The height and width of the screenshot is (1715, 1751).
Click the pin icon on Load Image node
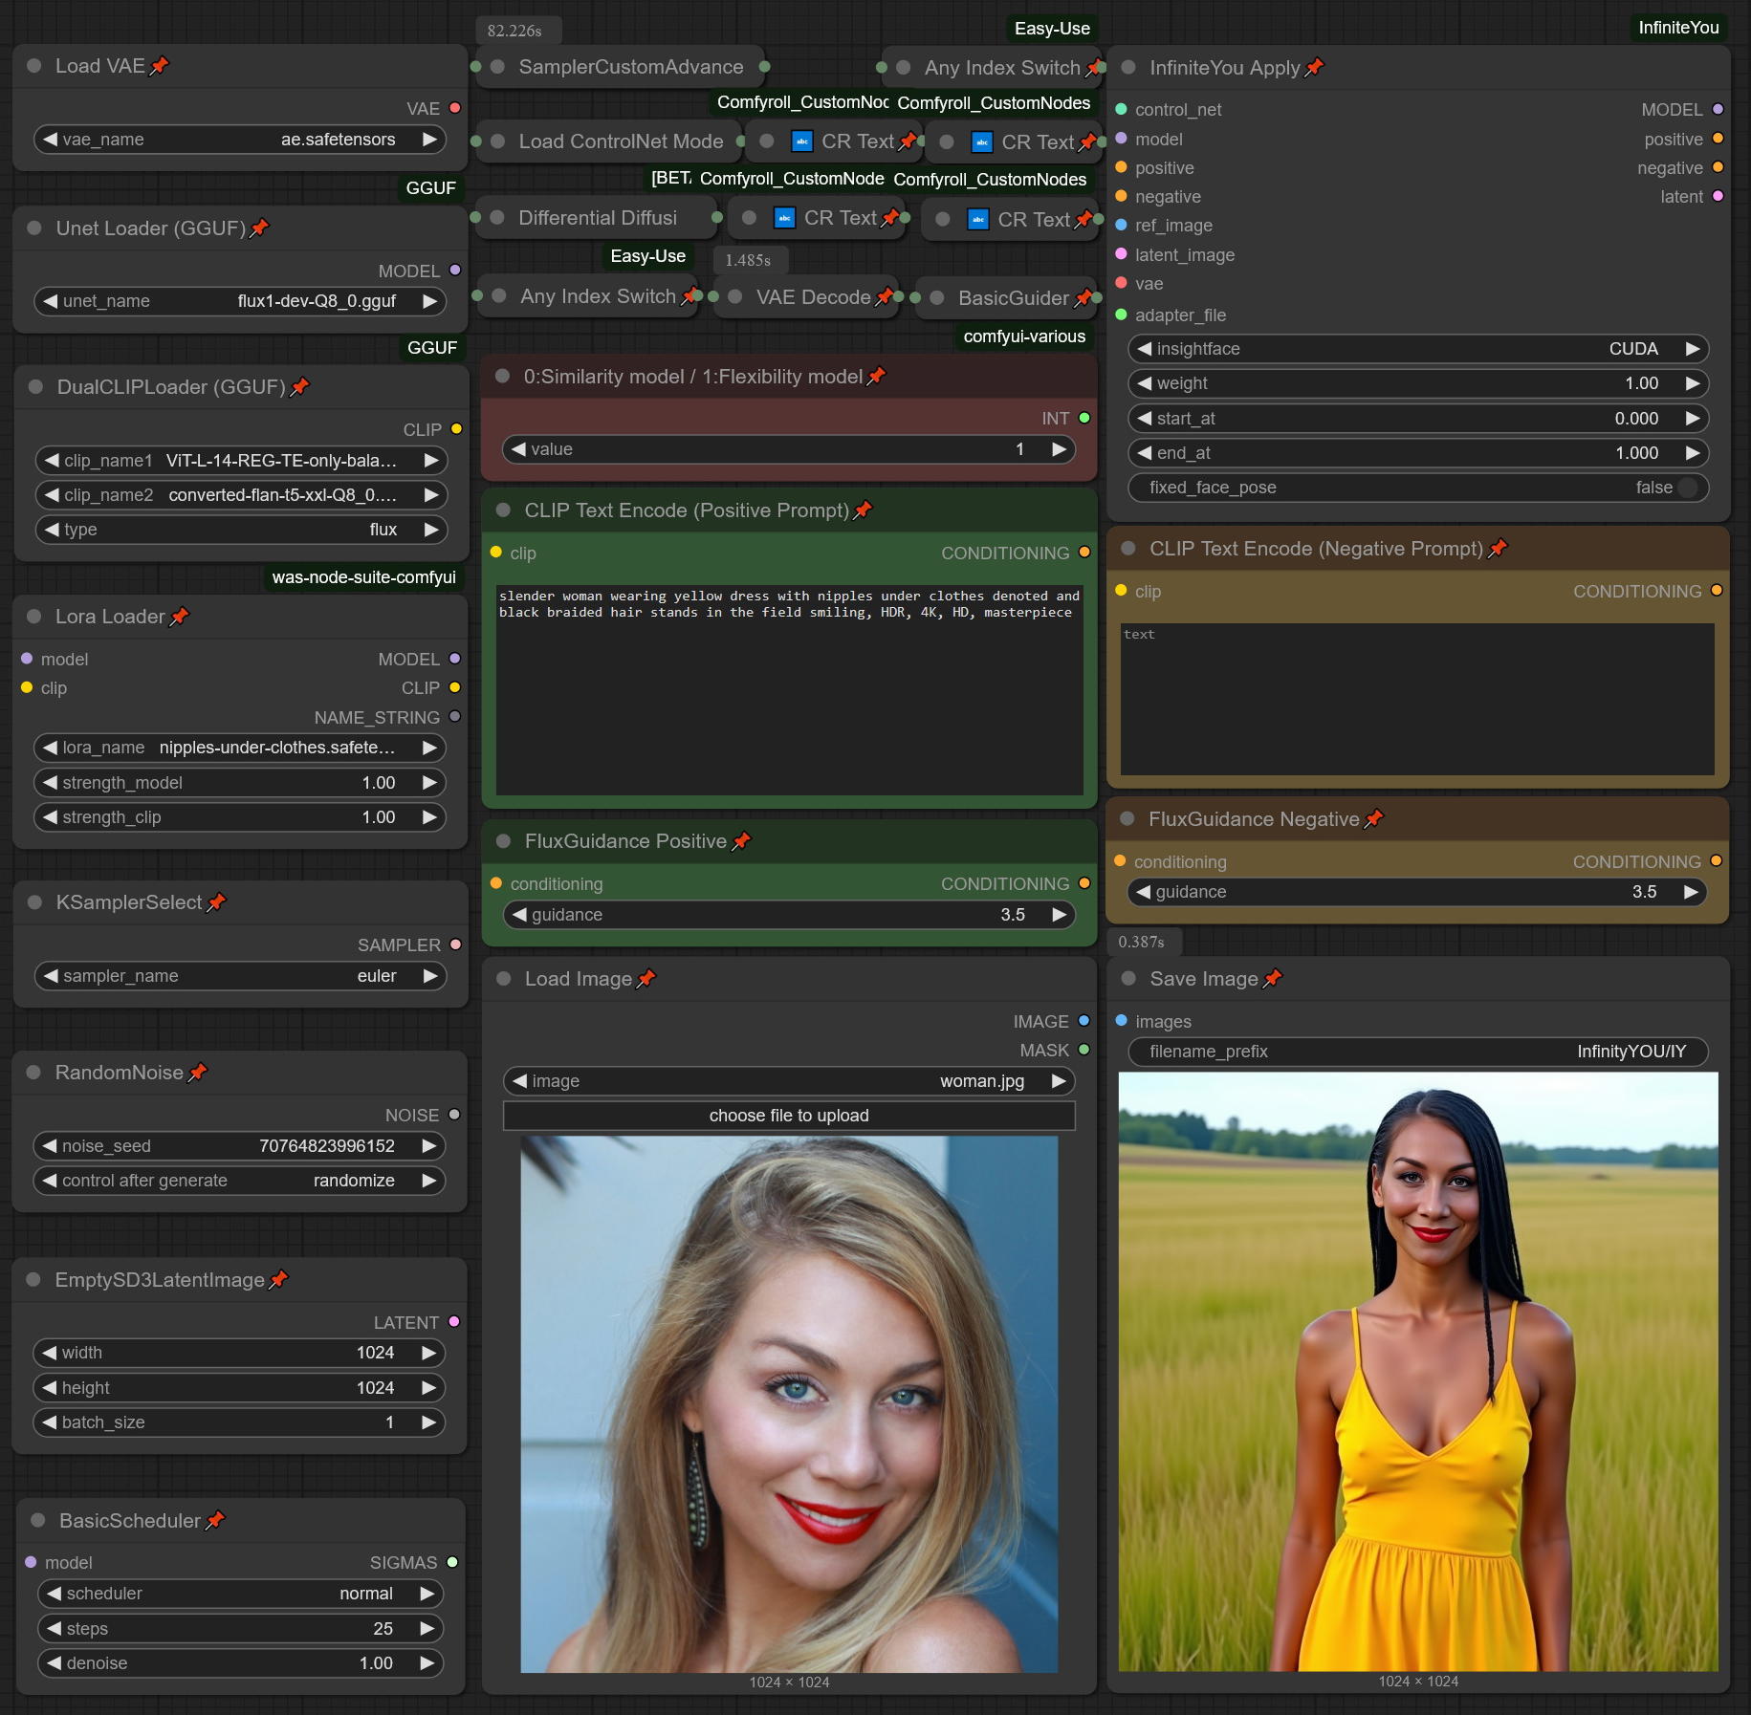[x=646, y=979]
